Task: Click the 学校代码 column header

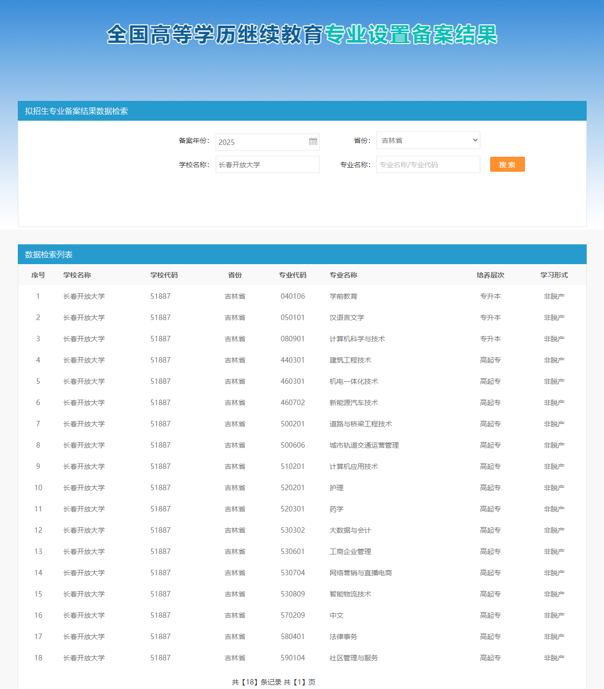Action: coord(164,275)
